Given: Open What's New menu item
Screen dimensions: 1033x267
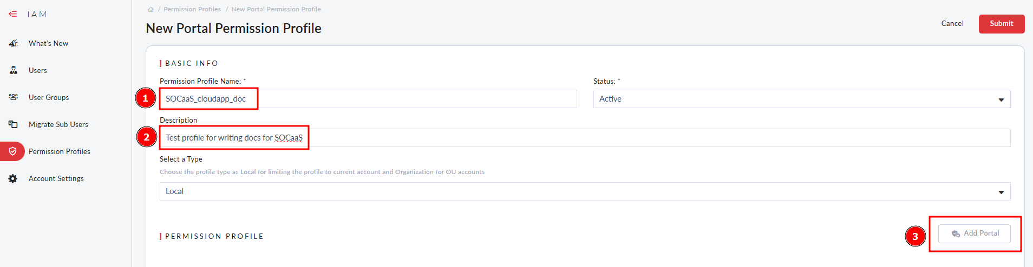Looking at the screenshot, I should (48, 43).
